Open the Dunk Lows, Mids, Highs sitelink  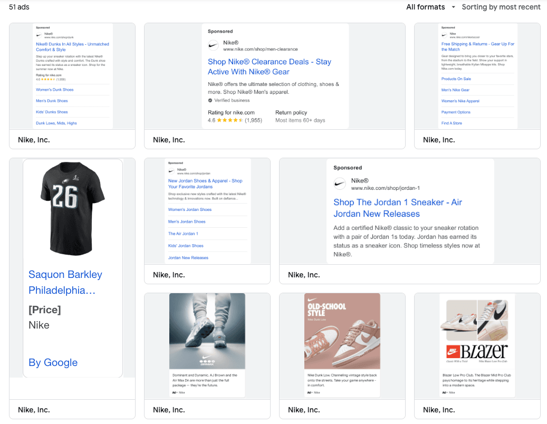coord(56,123)
